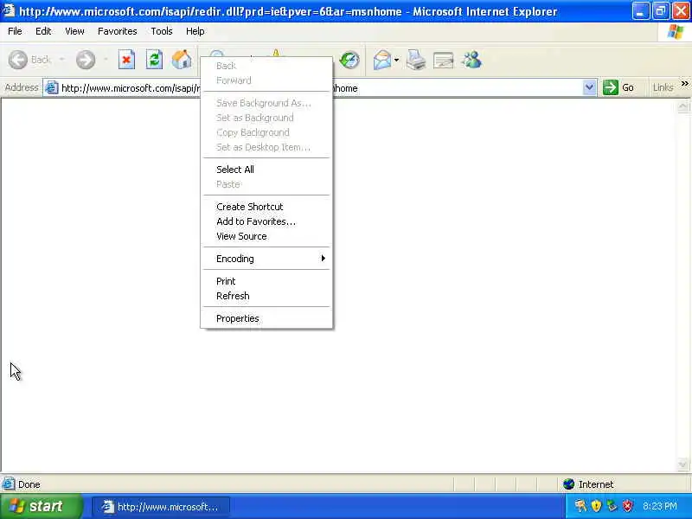The width and height of the screenshot is (692, 519).
Task: Click the Done status bar text
Action: pos(29,484)
